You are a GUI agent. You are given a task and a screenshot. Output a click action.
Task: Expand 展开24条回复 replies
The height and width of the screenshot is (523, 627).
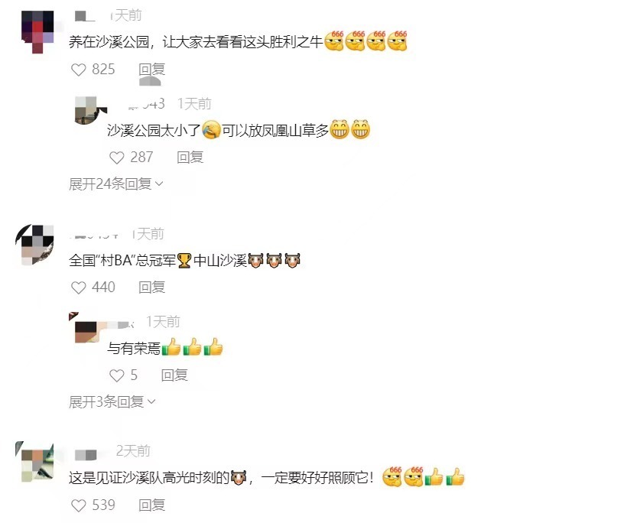pos(116,184)
